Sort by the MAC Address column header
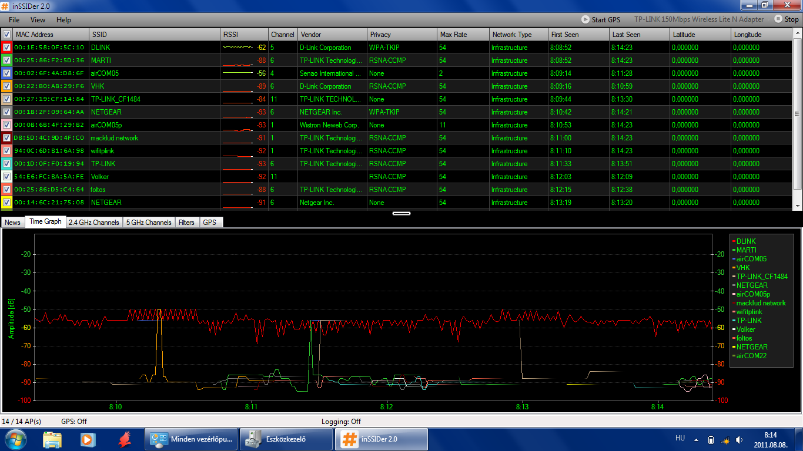The image size is (803, 451). [51, 35]
